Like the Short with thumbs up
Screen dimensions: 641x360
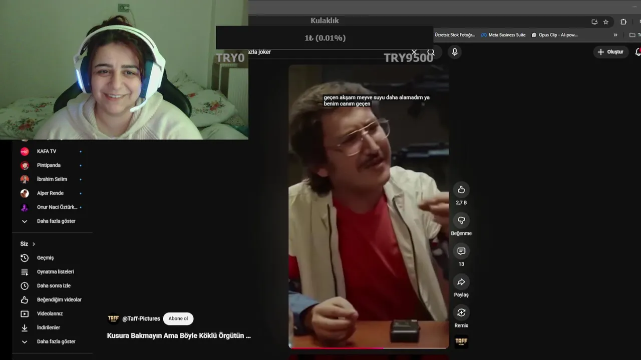coord(461,189)
